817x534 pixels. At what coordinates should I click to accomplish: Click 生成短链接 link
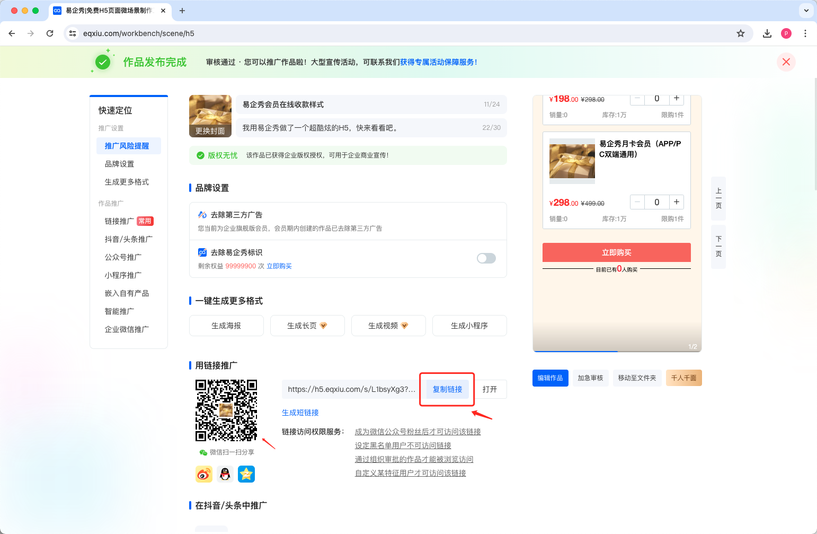[x=300, y=413]
